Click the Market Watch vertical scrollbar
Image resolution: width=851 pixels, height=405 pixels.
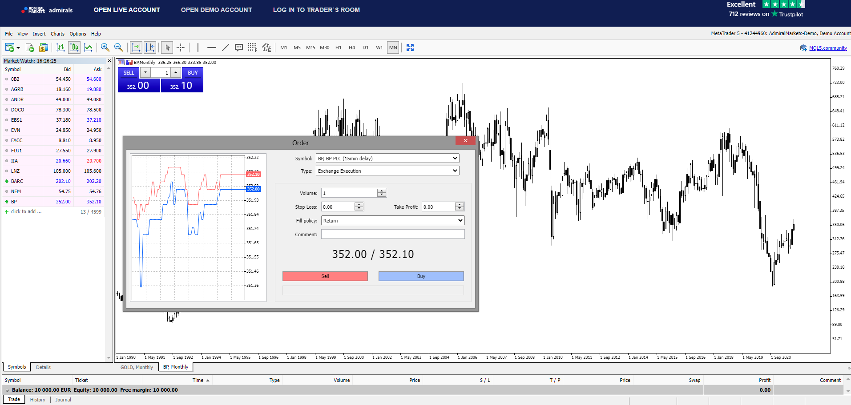pos(109,213)
